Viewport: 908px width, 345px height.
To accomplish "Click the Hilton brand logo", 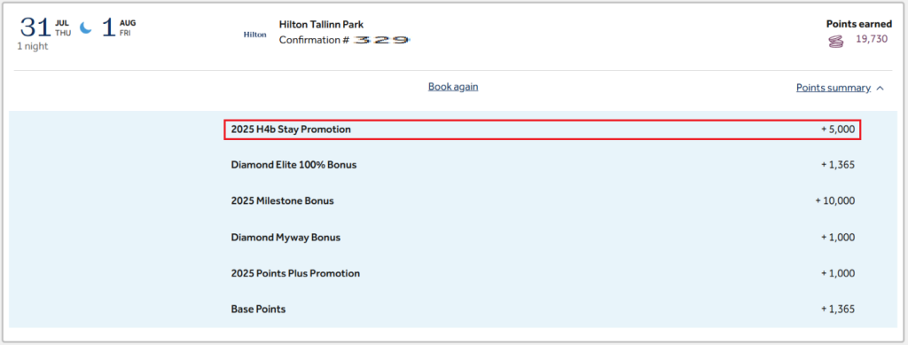I will pos(254,35).
